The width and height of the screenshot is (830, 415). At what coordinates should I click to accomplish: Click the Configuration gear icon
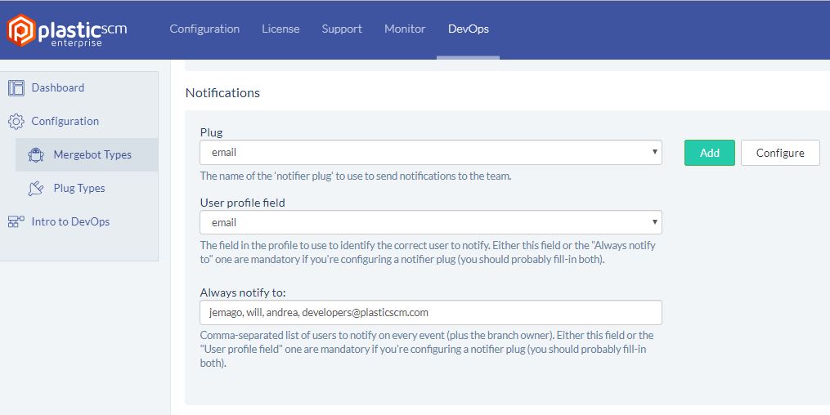coord(16,122)
